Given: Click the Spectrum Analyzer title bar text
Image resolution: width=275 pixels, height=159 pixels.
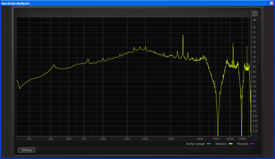Looking at the screenshot, I should (x=15, y=3).
